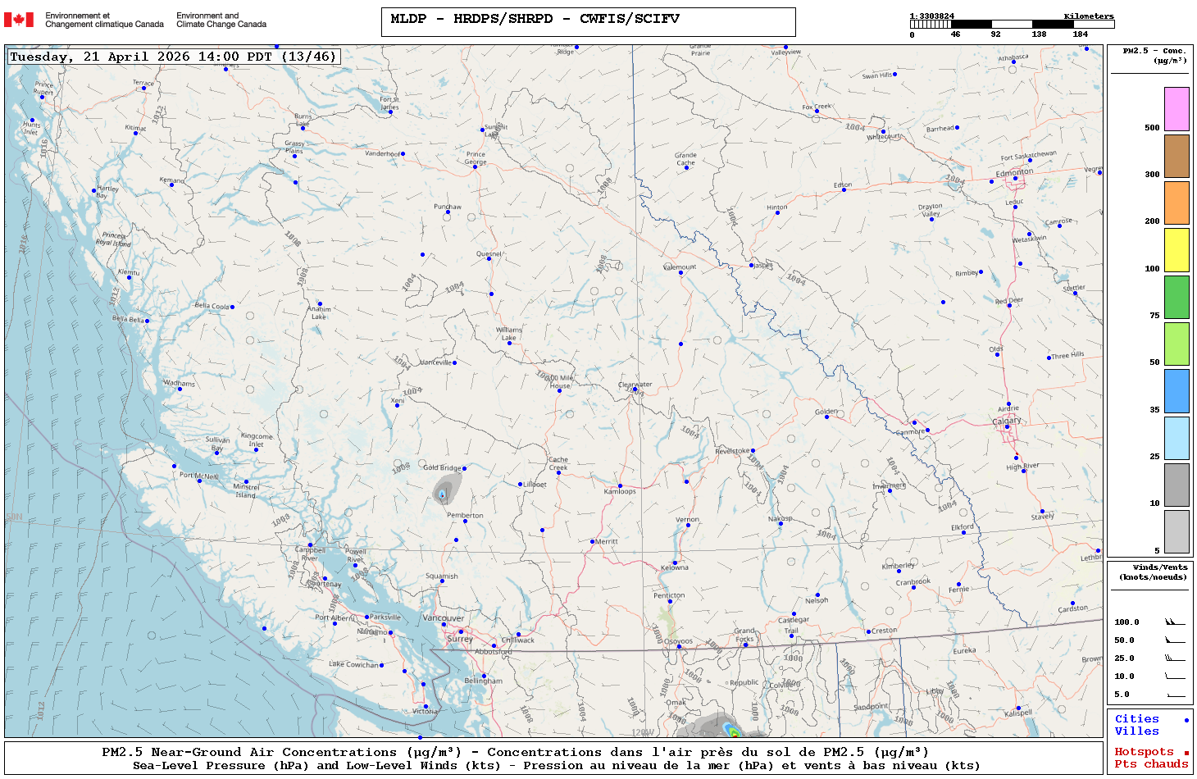Pick the orange PM2.5 legend swatch

[1177, 203]
